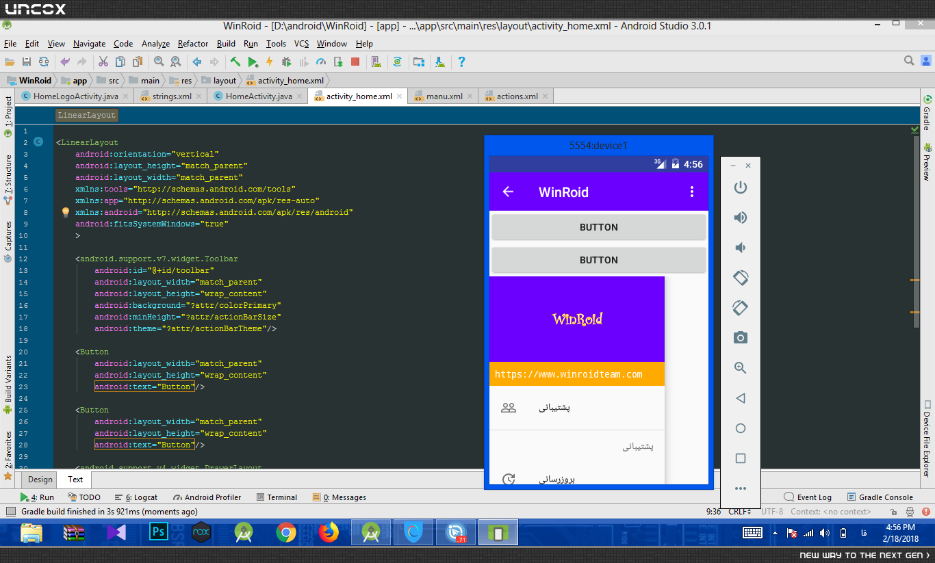935x563 pixels.
Task: Open the VCS menu
Action: (302, 44)
